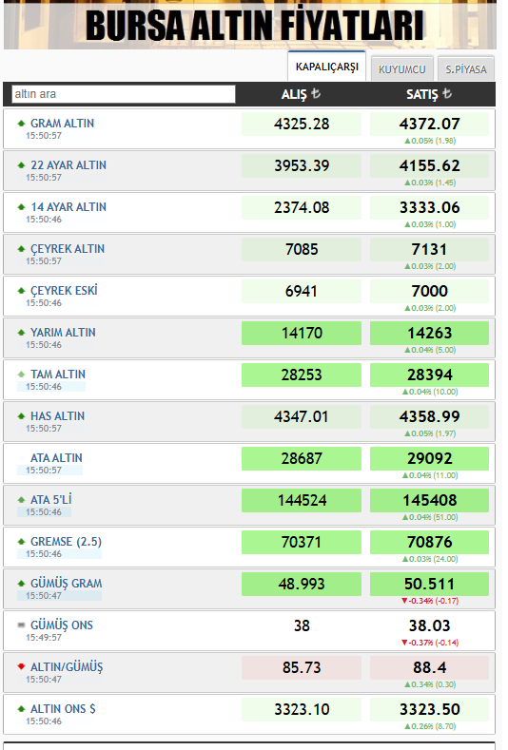Click green arrow icon beside HAS ALTIN

pyautogui.click(x=21, y=416)
